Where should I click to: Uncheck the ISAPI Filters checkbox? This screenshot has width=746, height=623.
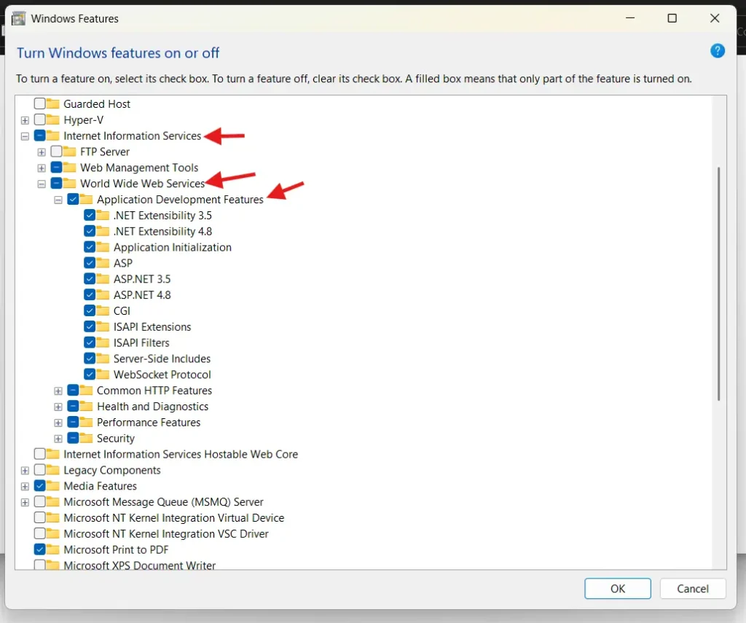pos(90,342)
